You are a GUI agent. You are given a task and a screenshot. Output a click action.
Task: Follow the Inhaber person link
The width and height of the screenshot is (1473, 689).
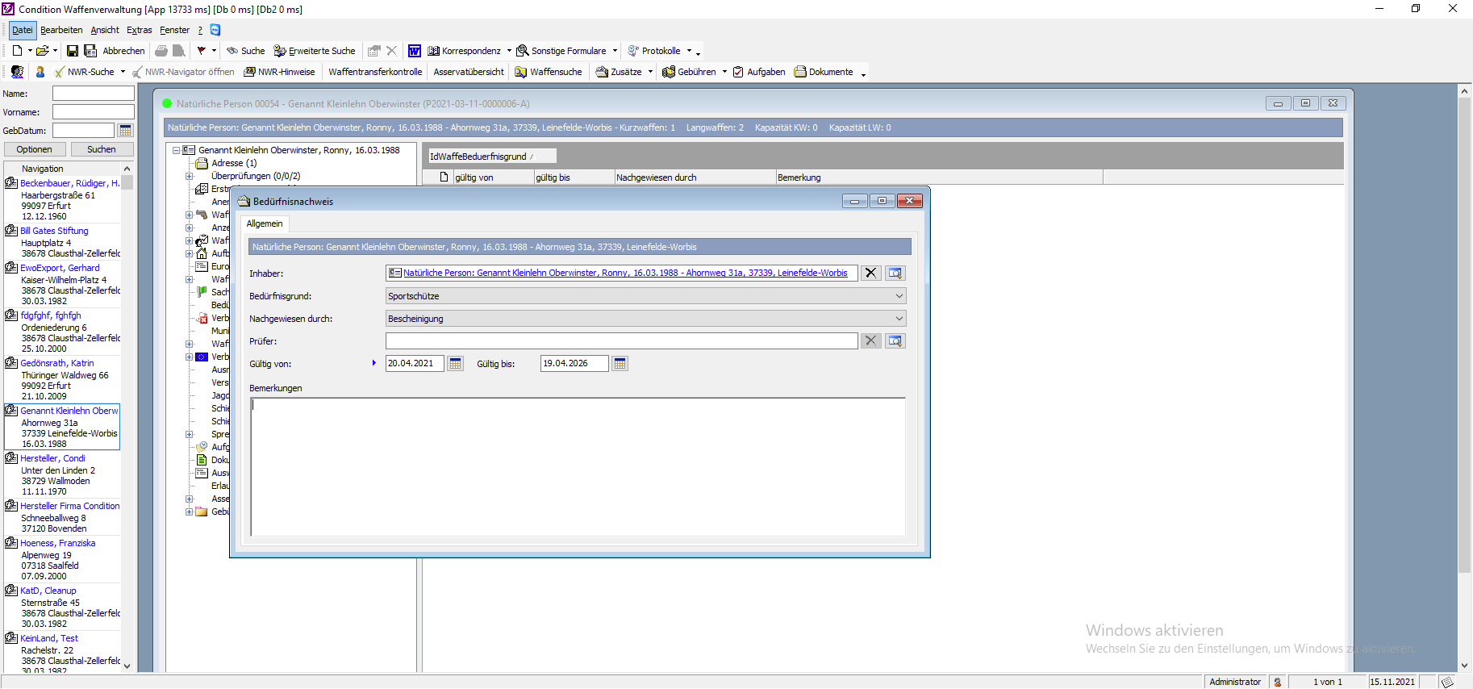624,273
